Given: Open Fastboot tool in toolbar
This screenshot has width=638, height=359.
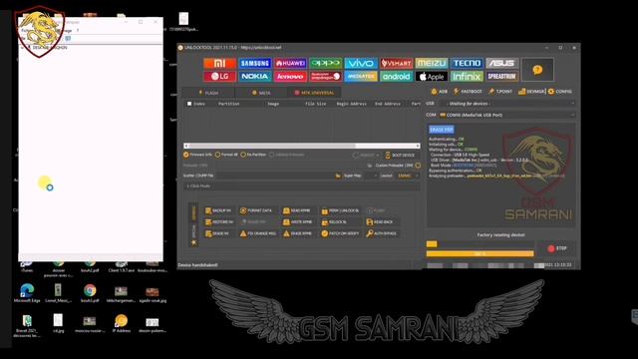Looking at the screenshot, I should coord(468,92).
